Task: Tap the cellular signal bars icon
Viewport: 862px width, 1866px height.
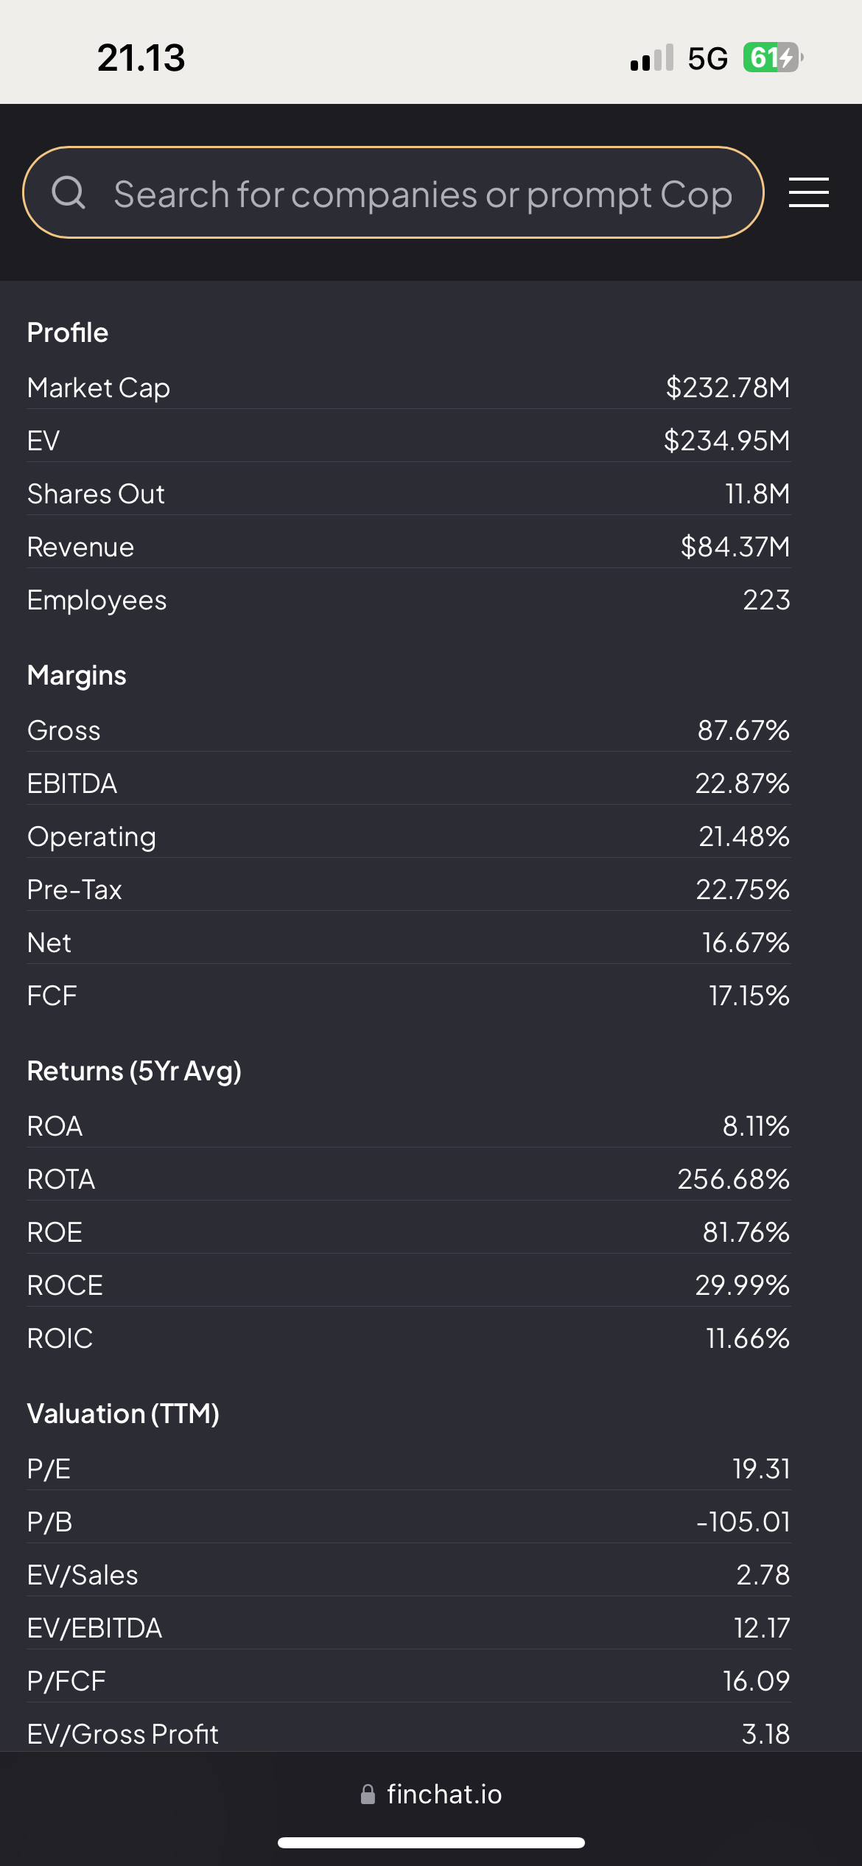Action: (651, 57)
